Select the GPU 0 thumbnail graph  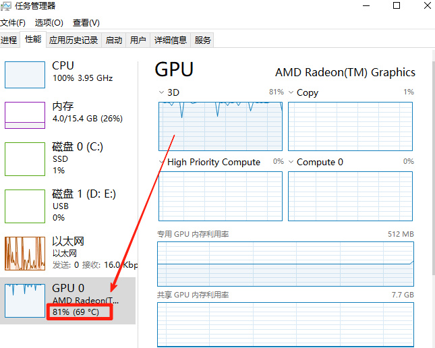click(25, 300)
